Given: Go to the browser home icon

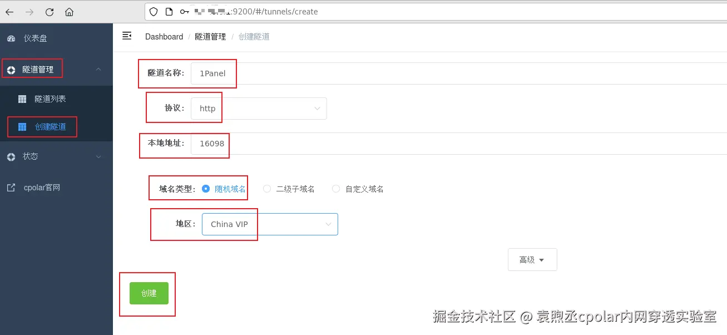Looking at the screenshot, I should 69,12.
